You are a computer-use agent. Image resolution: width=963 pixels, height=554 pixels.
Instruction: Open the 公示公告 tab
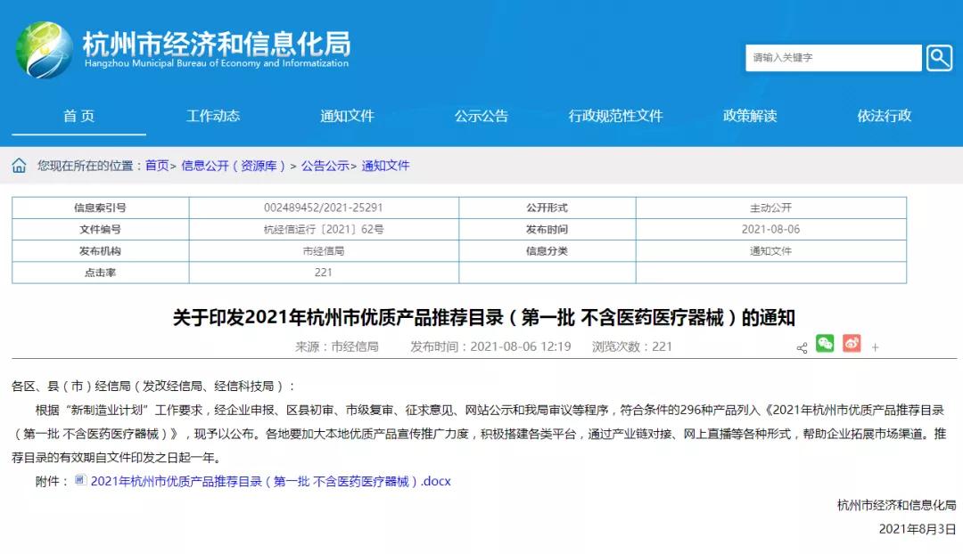pos(481,116)
